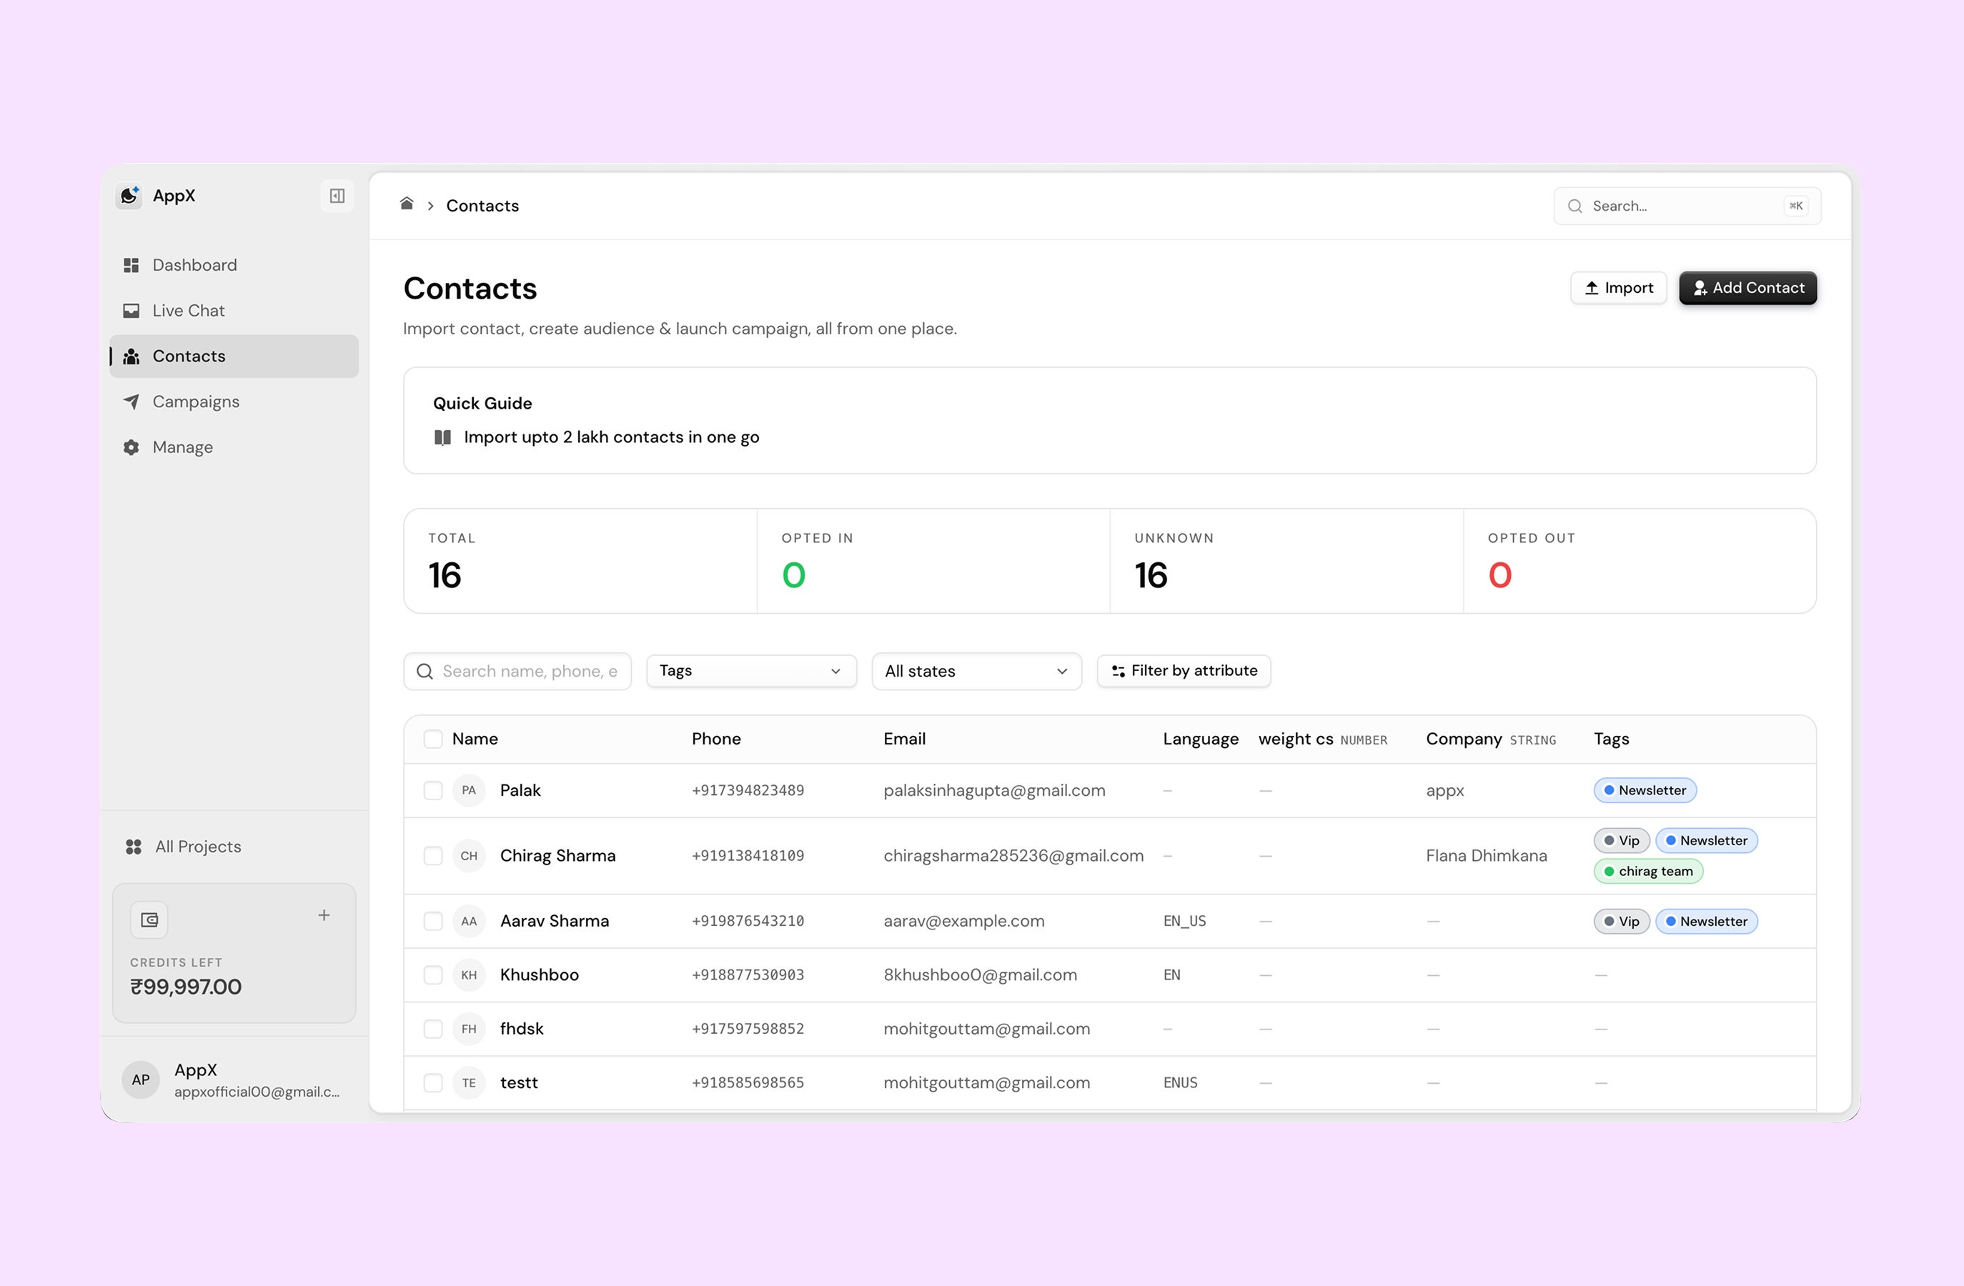Click the KH avatar for Khushboo
The height and width of the screenshot is (1286, 1964).
[x=469, y=975]
